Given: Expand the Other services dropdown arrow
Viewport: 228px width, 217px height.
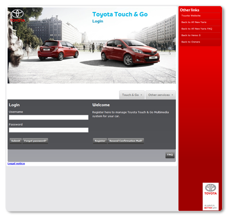Looking at the screenshot, I should tap(172, 95).
